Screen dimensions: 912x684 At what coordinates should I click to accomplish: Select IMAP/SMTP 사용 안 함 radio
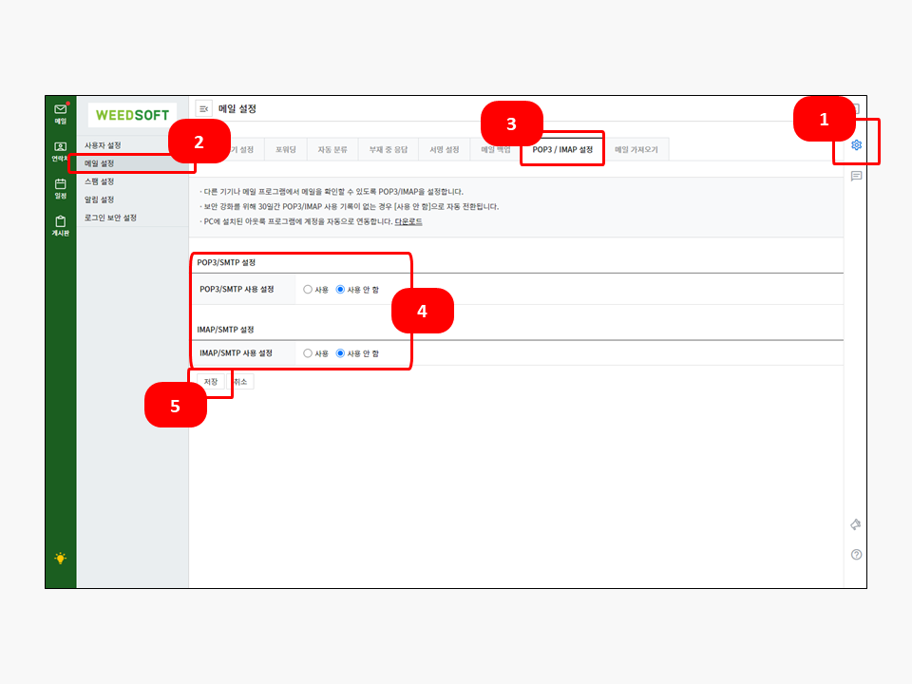tap(340, 353)
